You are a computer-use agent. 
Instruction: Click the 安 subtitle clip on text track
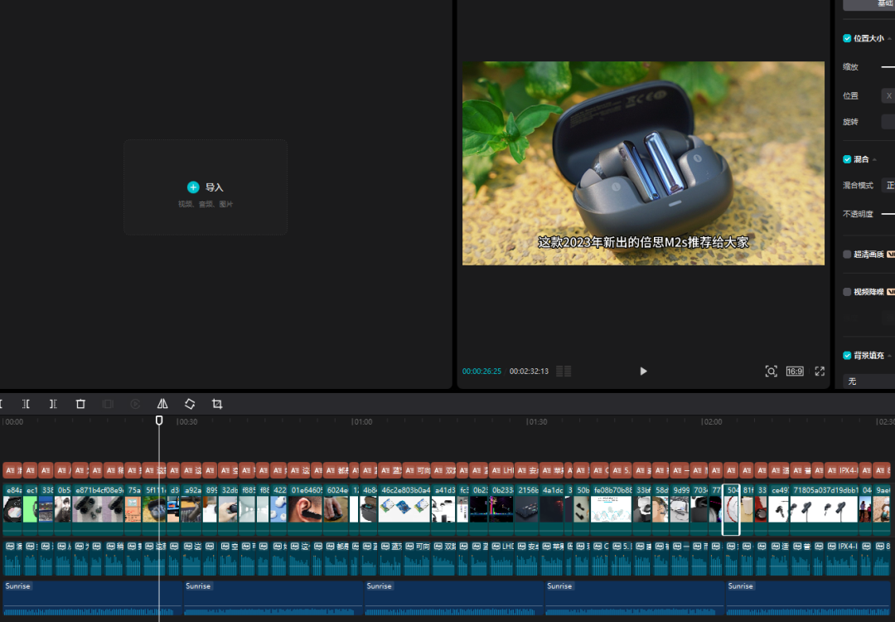tap(526, 470)
